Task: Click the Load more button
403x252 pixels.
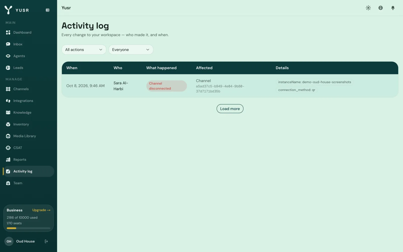Action: click(x=230, y=109)
